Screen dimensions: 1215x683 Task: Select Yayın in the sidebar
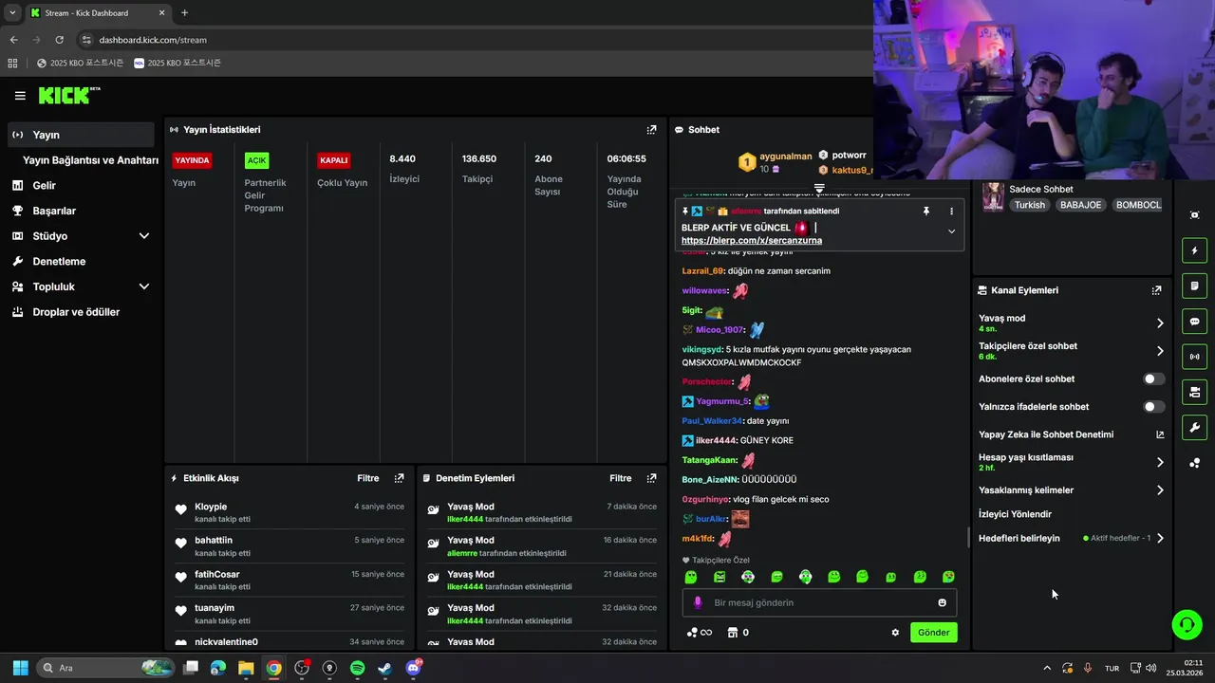81,135
